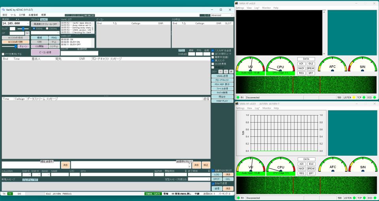Select the 2300Hz bandwidth radio button
The width and height of the screenshot is (379, 201).
coord(47,28)
